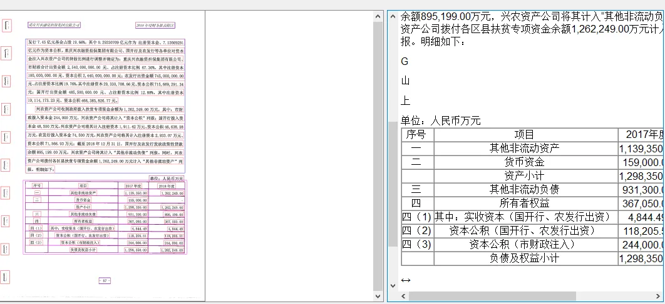
Task: Click the scroll-up arrow of the text pane
Action: (x=393, y=16)
